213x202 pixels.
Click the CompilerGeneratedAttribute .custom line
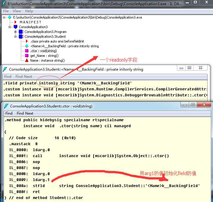click(105, 89)
